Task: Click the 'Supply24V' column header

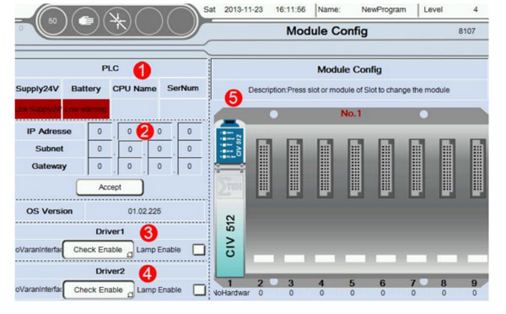Action: [37, 89]
